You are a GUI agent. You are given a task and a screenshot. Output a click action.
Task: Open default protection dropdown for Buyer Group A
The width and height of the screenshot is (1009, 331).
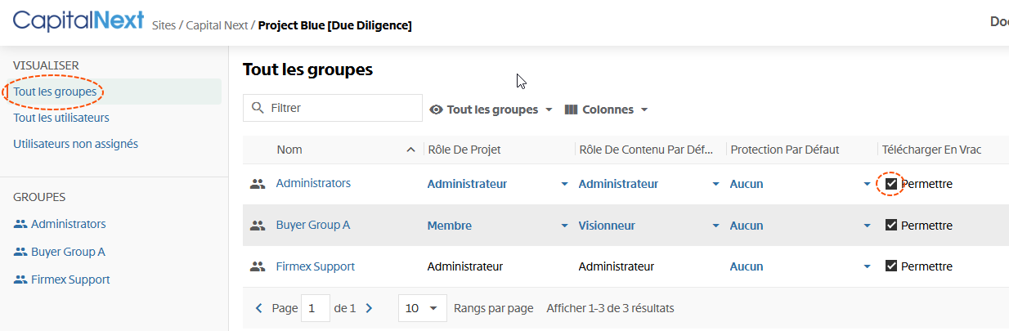867,226
